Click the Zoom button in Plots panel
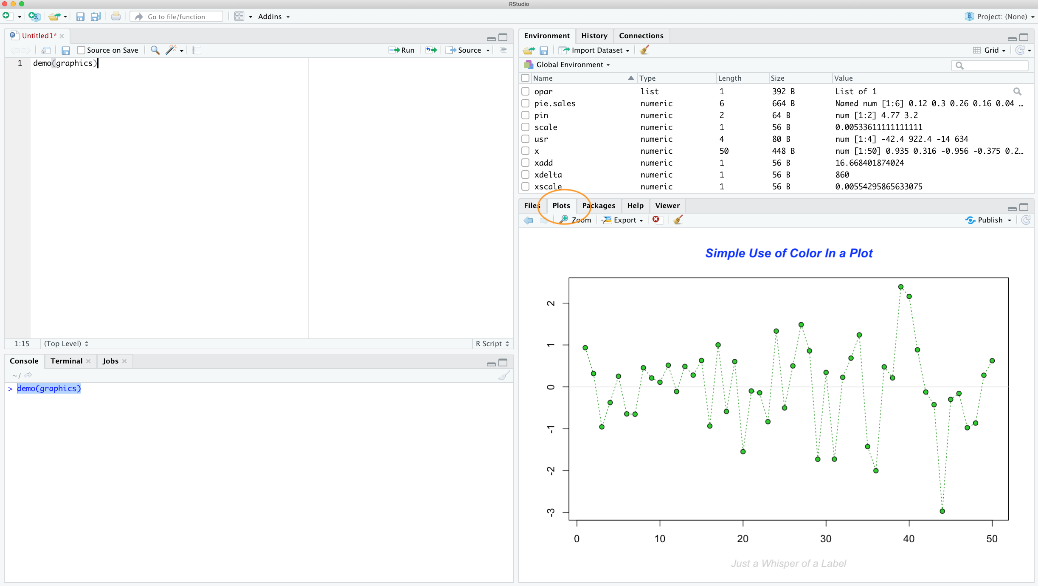Image resolution: width=1038 pixels, height=586 pixels. (576, 220)
